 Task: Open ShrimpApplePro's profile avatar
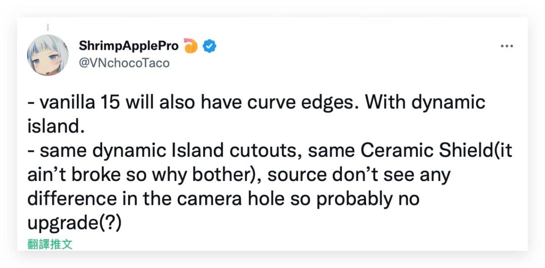pos(48,54)
